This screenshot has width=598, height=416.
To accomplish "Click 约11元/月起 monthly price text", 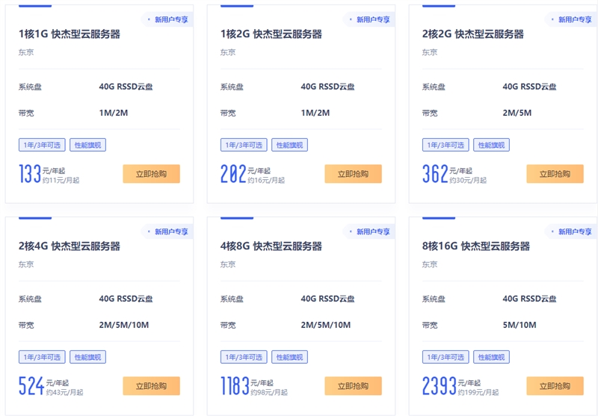I will (x=61, y=180).
